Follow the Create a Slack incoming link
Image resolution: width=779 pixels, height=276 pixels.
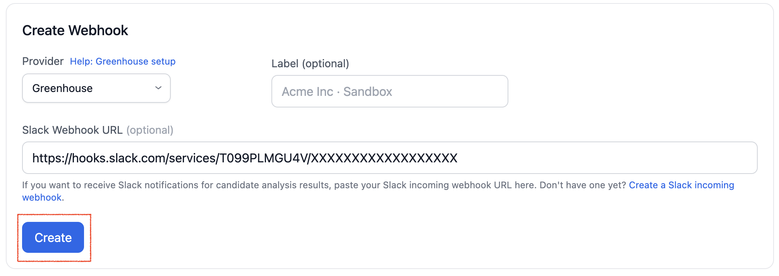coord(681,185)
